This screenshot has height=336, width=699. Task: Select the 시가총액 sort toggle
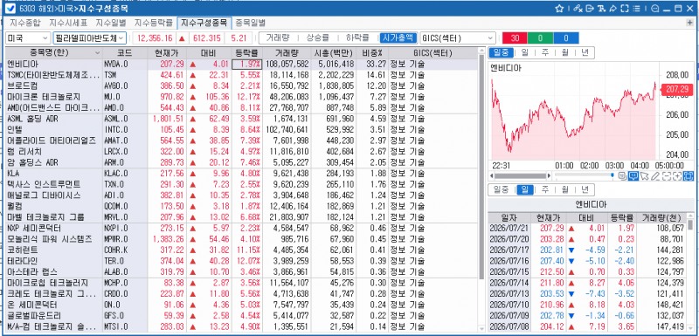[x=398, y=38]
